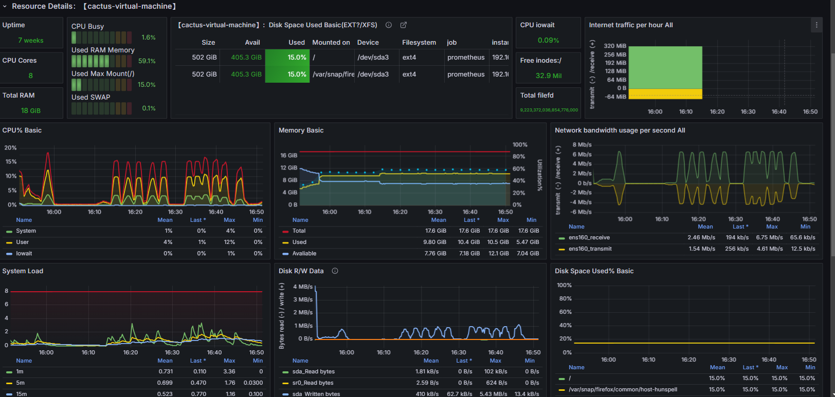Image resolution: width=835 pixels, height=397 pixels.
Task: Sort Memory Basic legend by Min
Action: click(532, 220)
